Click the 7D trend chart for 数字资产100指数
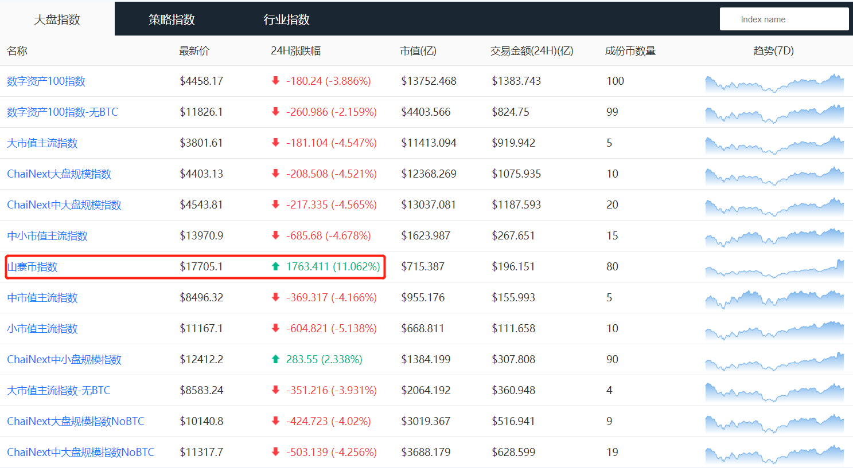853x468 pixels. click(774, 83)
